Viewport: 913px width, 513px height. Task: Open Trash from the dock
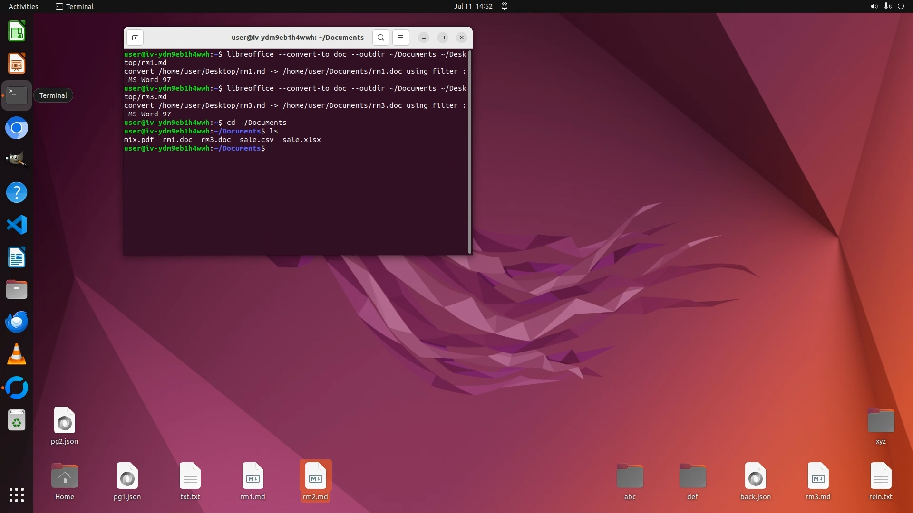click(x=17, y=421)
